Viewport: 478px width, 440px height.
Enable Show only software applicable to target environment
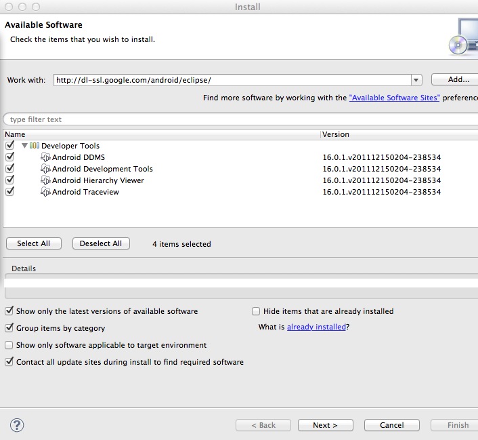(x=9, y=345)
